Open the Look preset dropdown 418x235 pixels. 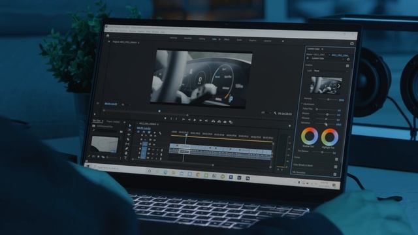coord(330,71)
